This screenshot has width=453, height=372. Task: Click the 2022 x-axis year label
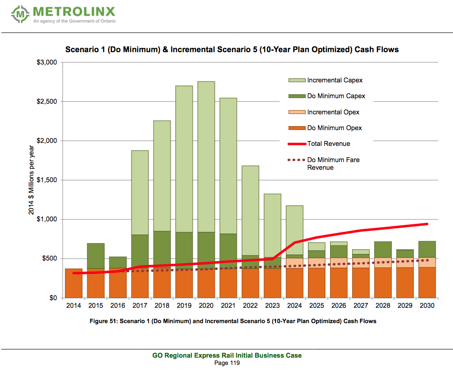(x=250, y=306)
